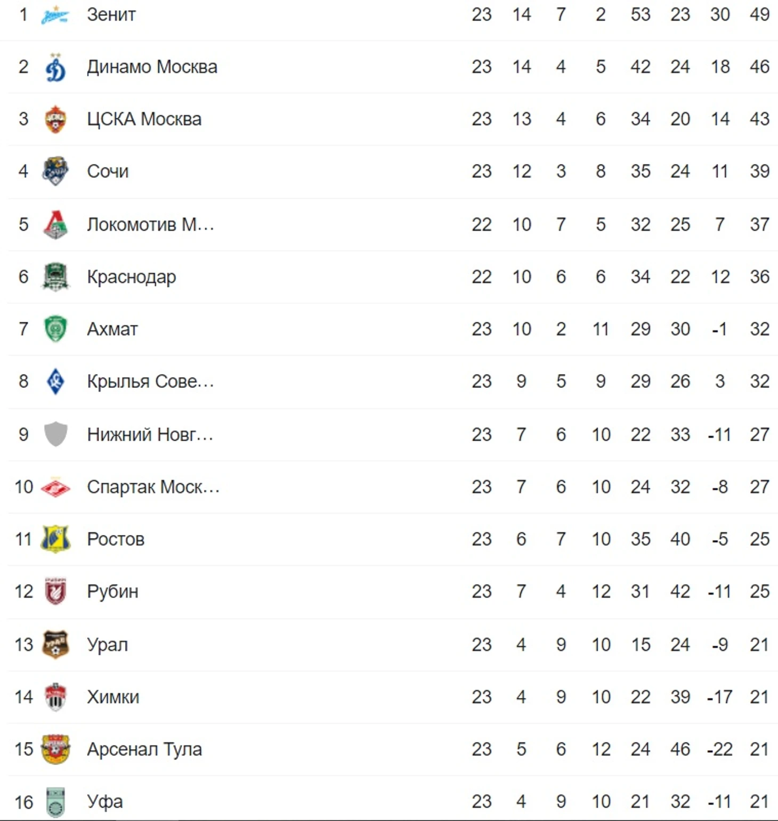Click the Rubin club crest
Image resolution: width=778 pixels, height=821 pixels.
click(x=55, y=591)
